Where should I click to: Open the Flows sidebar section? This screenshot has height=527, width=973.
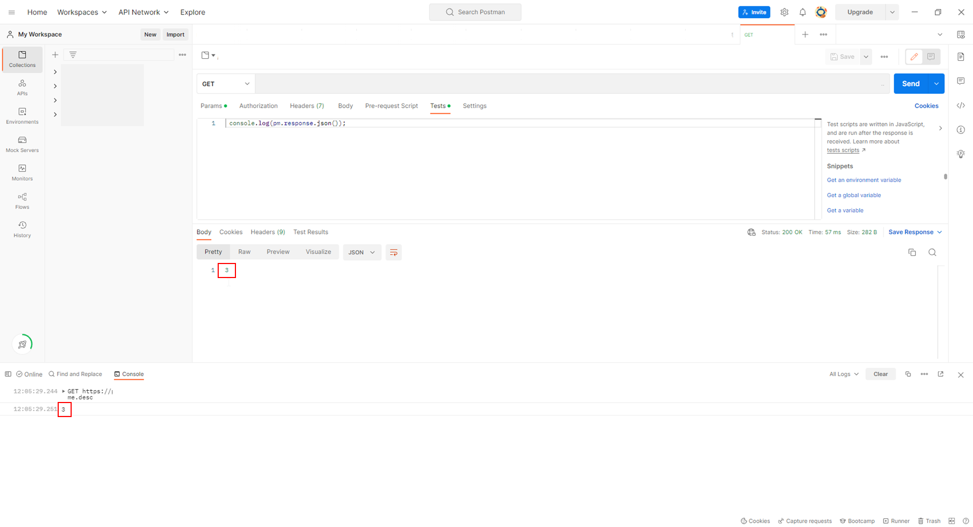22,202
